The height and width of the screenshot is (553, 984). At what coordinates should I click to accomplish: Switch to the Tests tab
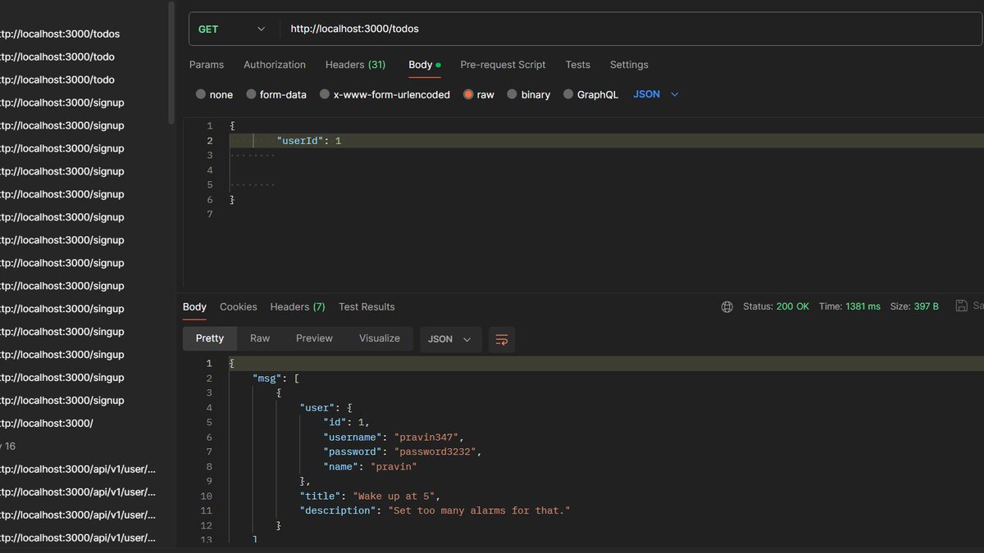pyautogui.click(x=577, y=65)
